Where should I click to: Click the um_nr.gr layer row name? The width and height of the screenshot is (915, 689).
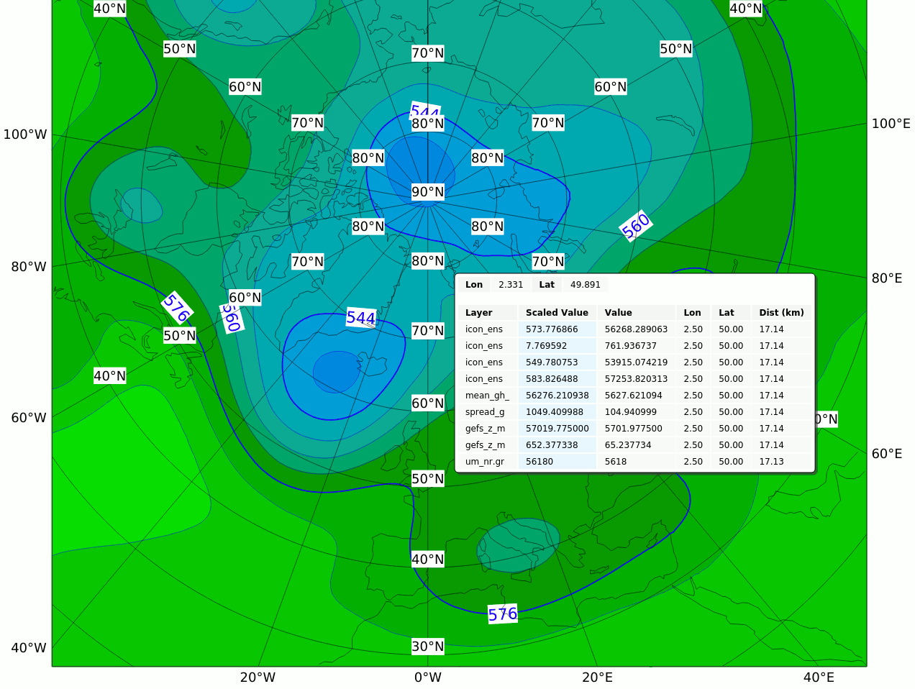tap(488, 462)
